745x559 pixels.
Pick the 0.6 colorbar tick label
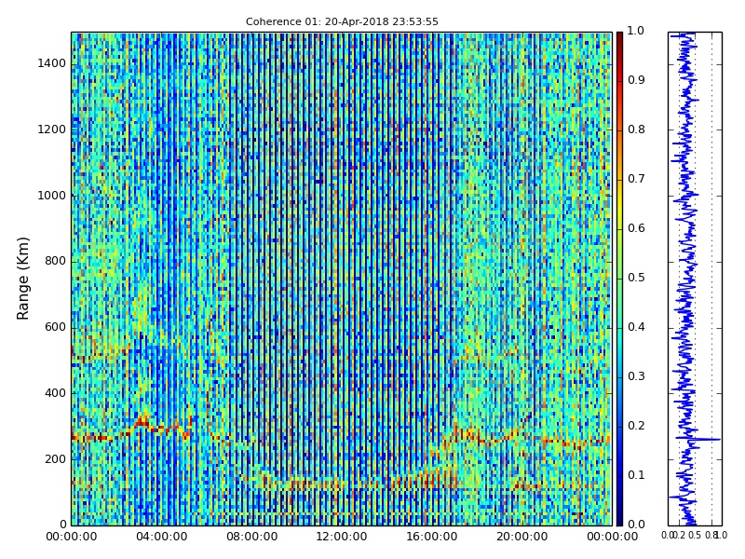(x=636, y=228)
